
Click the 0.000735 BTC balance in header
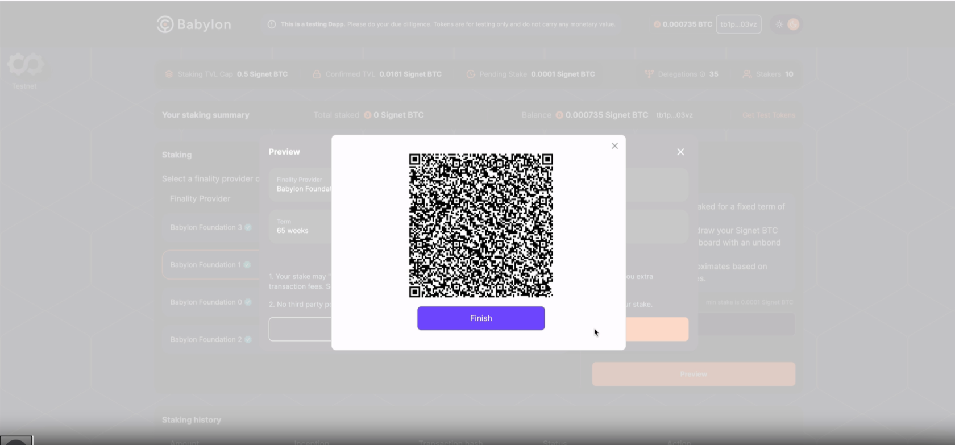(683, 24)
